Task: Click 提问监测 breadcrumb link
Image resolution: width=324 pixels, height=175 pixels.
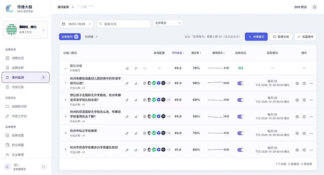Action: [x=63, y=7]
